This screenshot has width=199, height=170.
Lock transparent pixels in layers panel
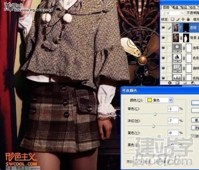(172, 19)
